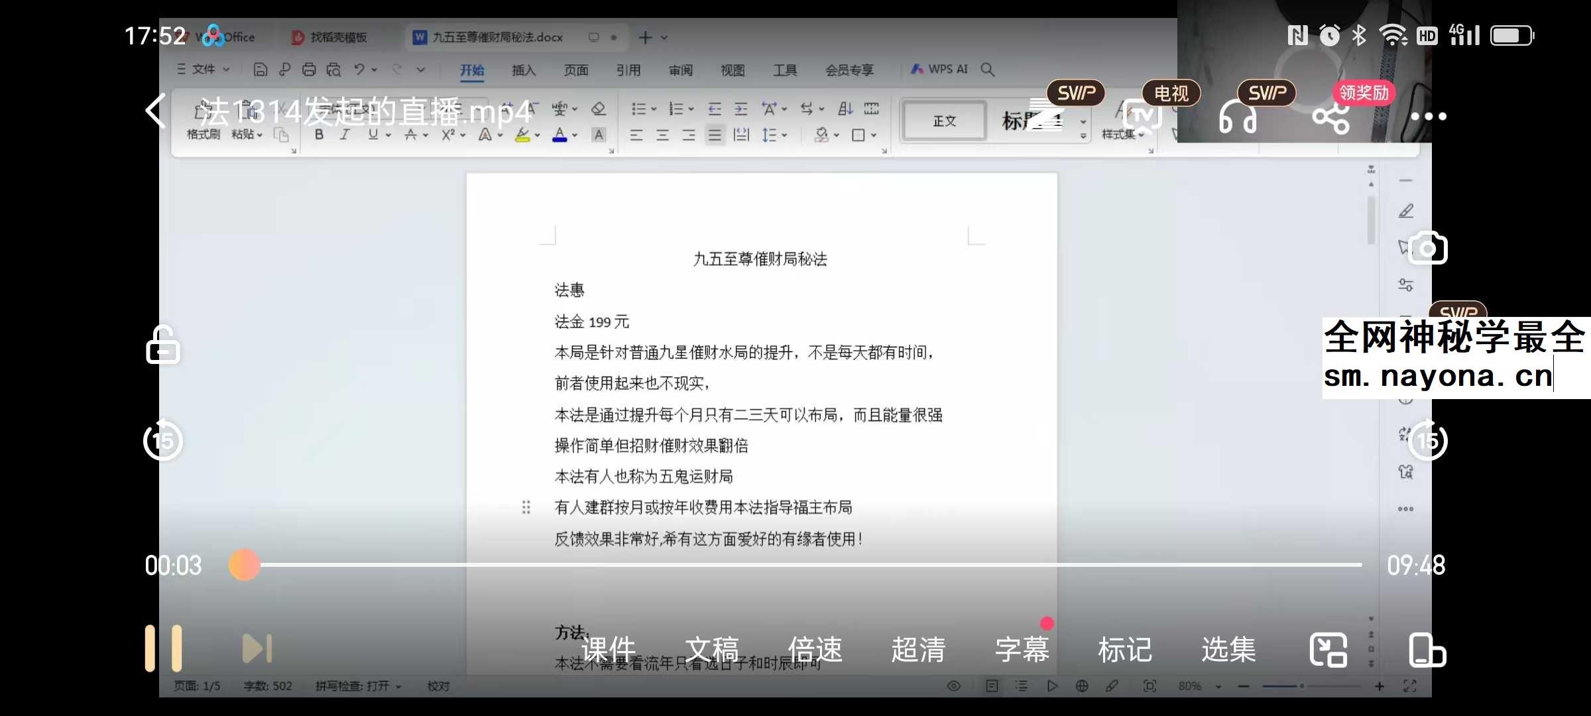This screenshot has width=1591, height=716.
Task: Toggle the screen lock icon
Action: (x=163, y=345)
